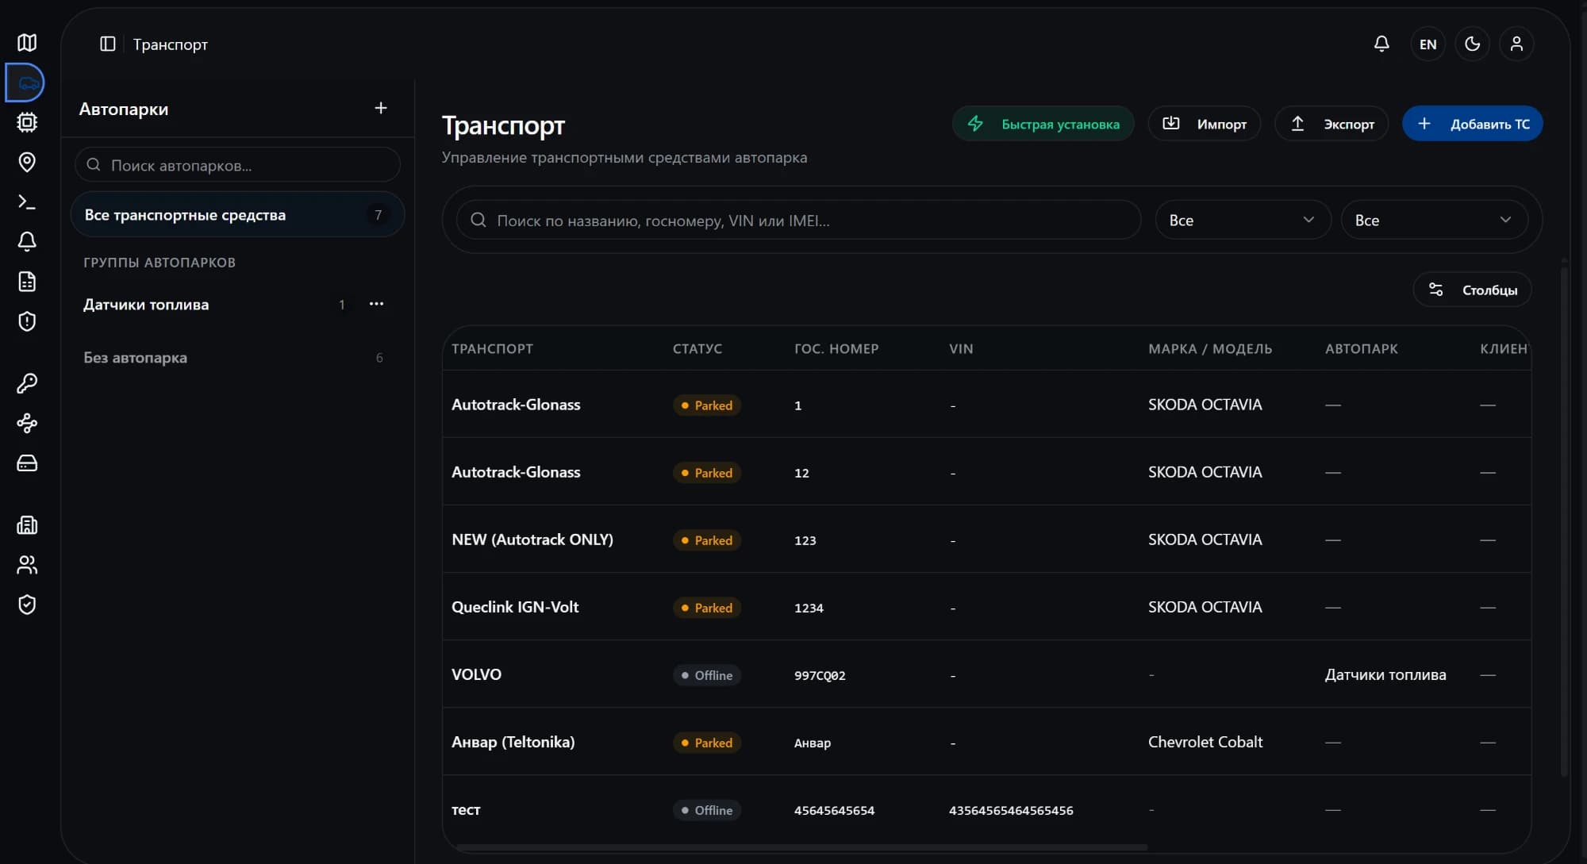
Task: Open the shield check sidebar icon
Action: 27,605
